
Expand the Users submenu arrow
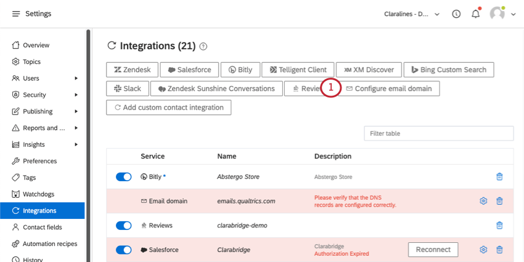pyautogui.click(x=76, y=78)
